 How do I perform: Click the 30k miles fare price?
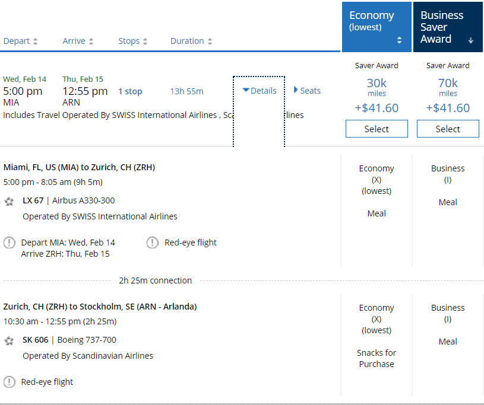[377, 84]
